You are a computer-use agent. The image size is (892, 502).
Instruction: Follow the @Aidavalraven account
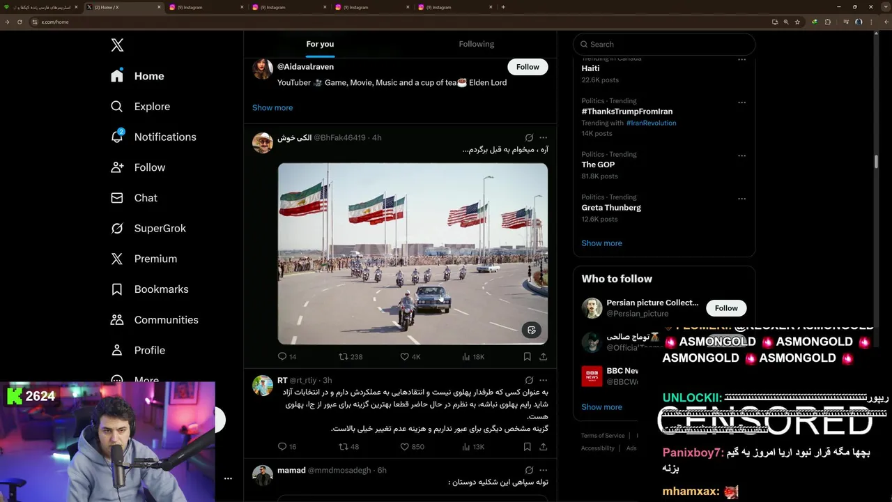click(x=528, y=67)
